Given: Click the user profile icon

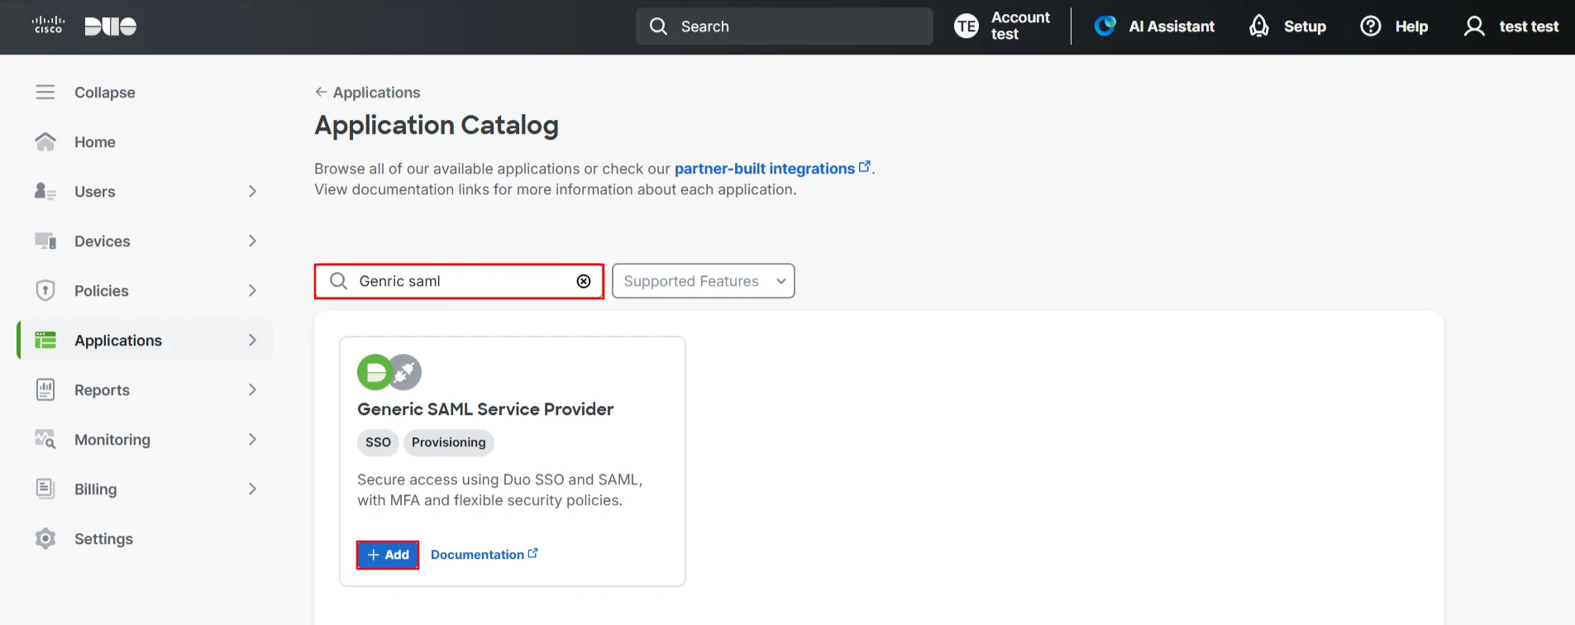Looking at the screenshot, I should tap(1474, 26).
